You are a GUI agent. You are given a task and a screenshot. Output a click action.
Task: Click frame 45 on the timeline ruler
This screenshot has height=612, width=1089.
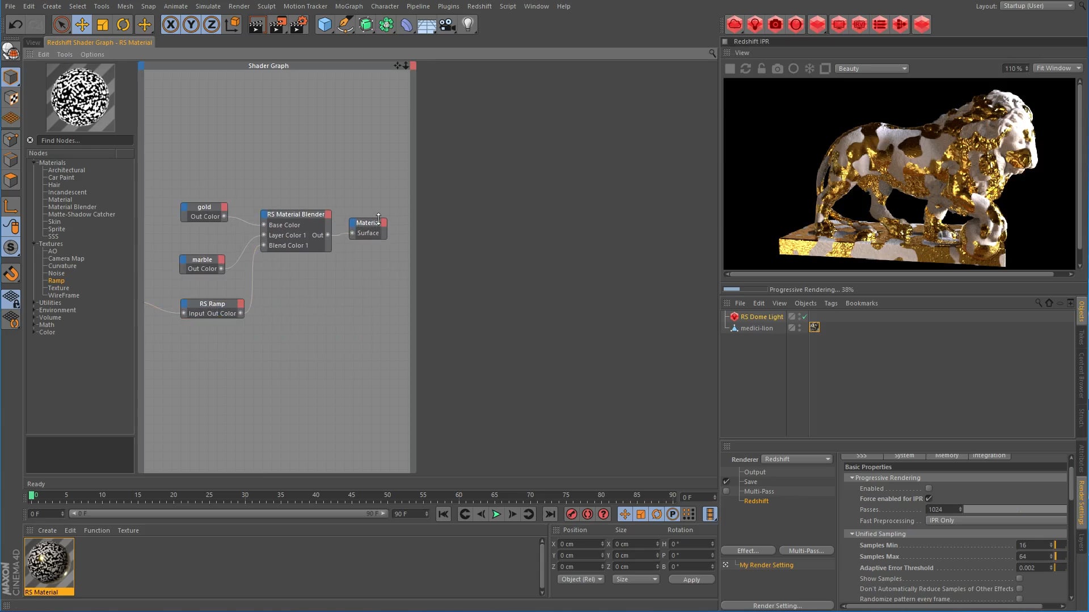353,494
